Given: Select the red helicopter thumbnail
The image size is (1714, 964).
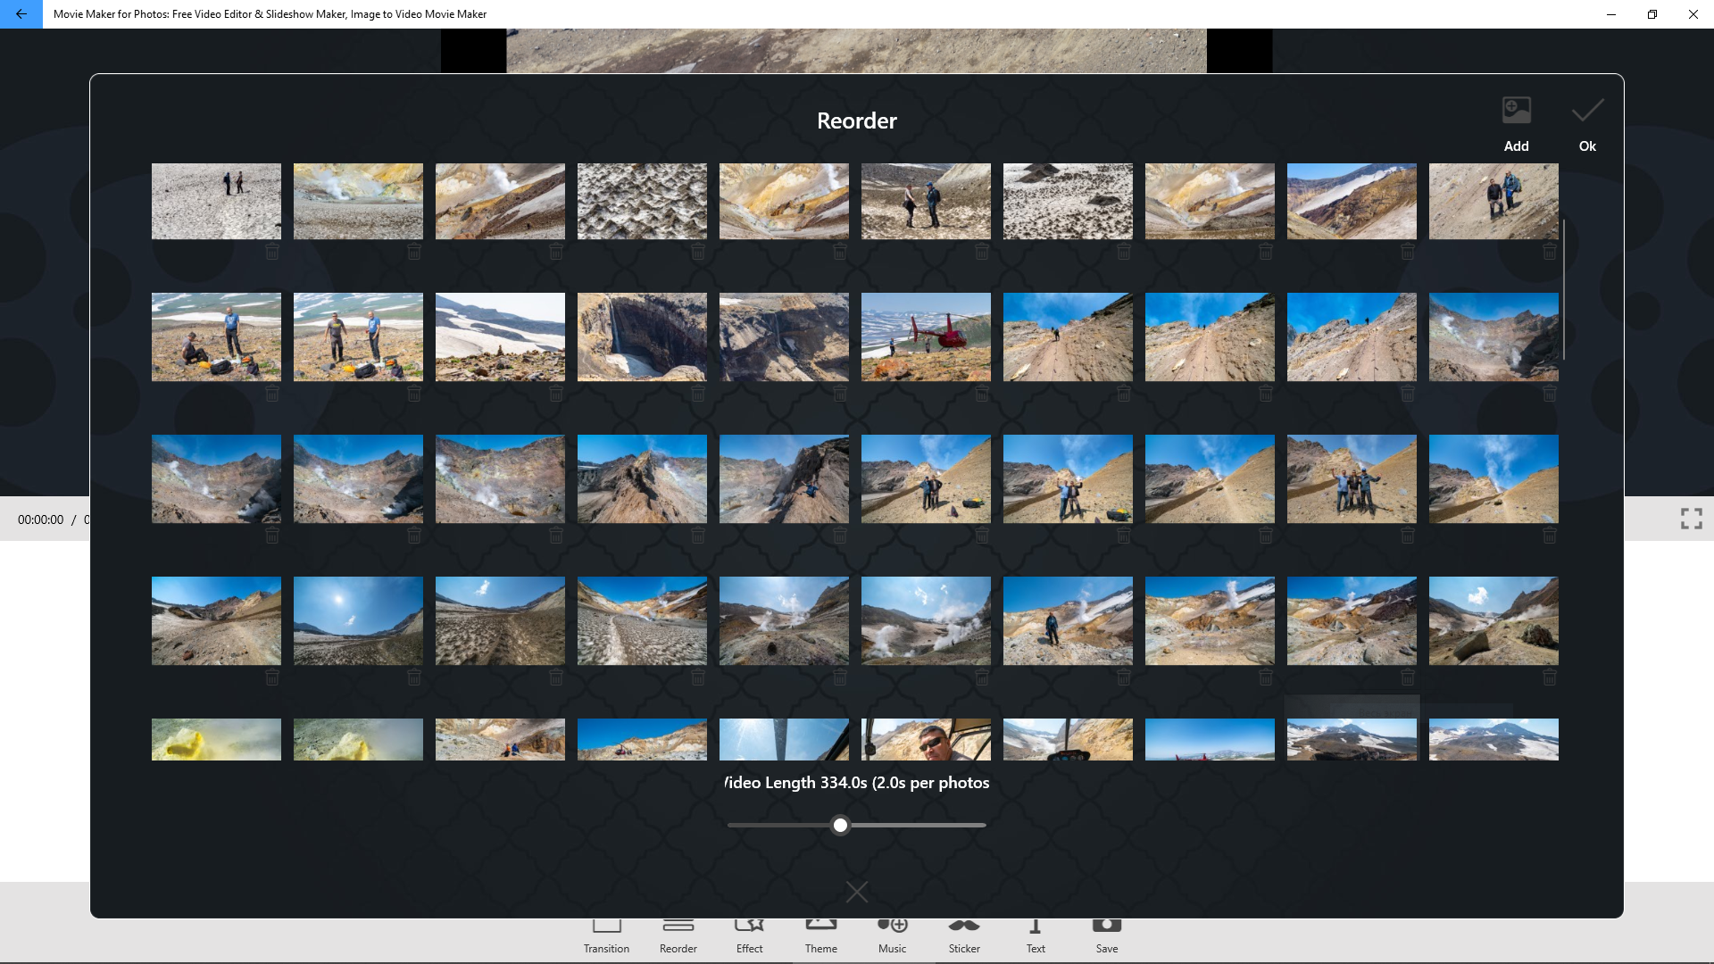Looking at the screenshot, I should 926,337.
